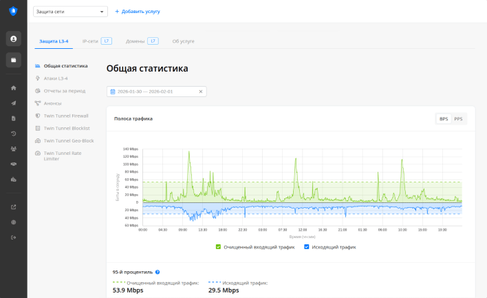Open the history clock icon in sidebar
487x298 pixels.
pyautogui.click(x=14, y=134)
